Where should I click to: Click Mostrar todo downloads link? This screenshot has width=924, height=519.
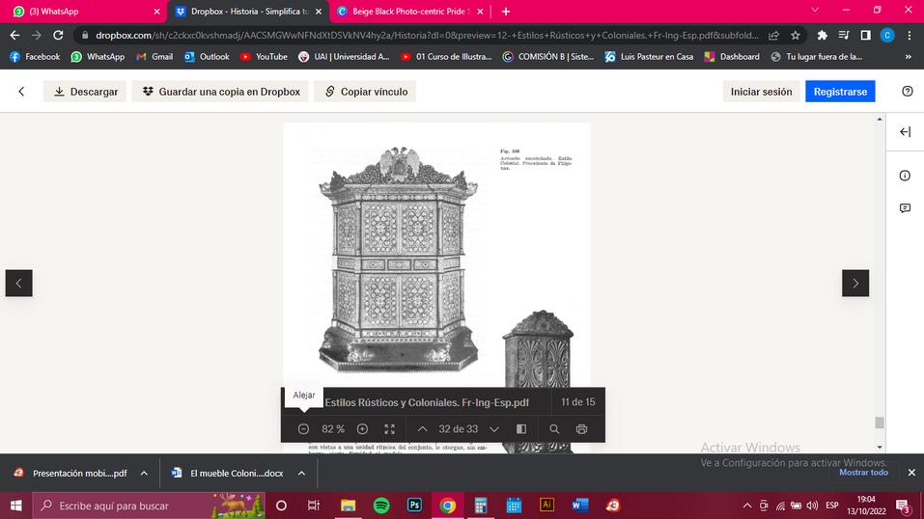[x=863, y=473]
